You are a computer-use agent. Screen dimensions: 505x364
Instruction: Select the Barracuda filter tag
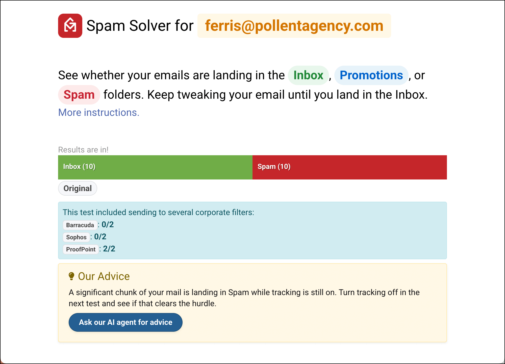pyautogui.click(x=80, y=225)
